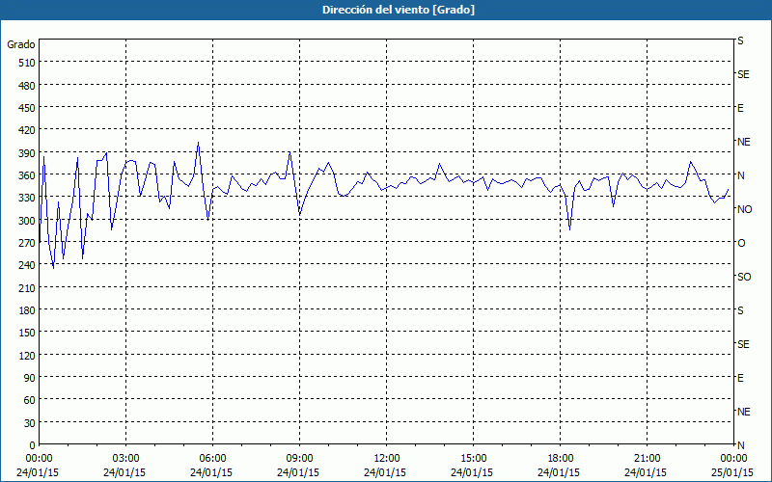Click the 90 y-axis label

click(x=30, y=378)
